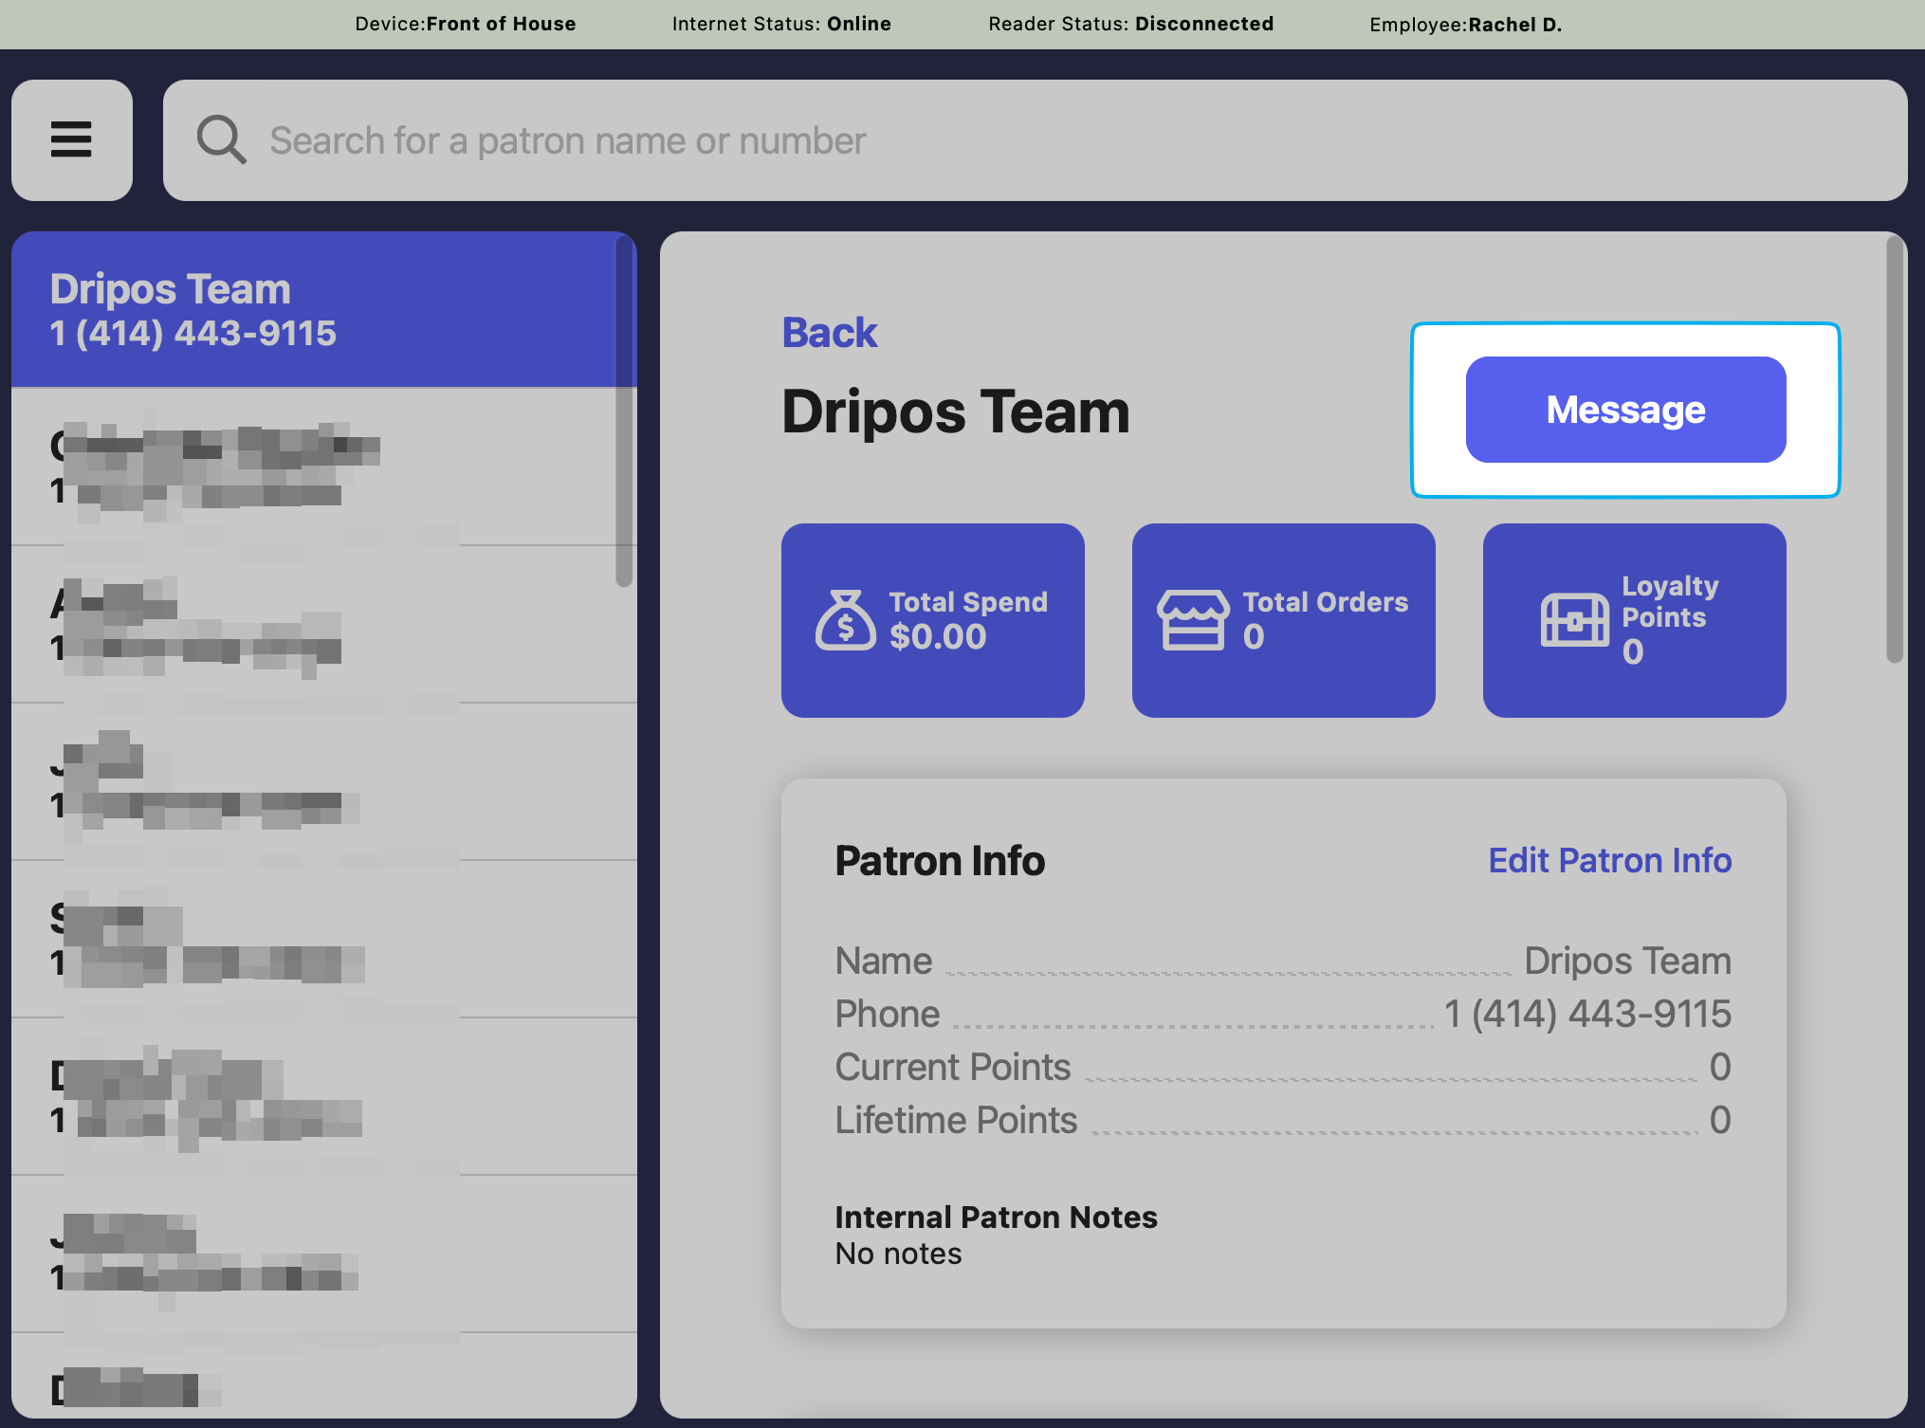Click Reader Status: Disconnected indicator
1925x1428 pixels.
(1130, 24)
